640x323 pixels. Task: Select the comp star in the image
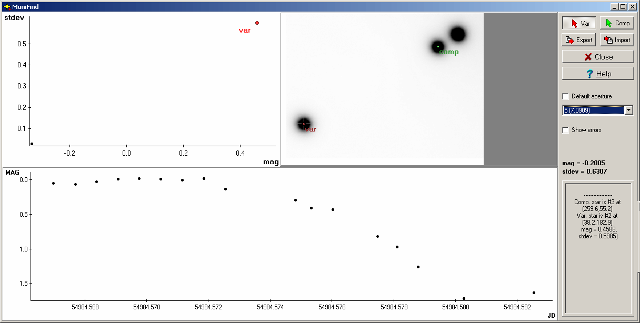coord(437,47)
